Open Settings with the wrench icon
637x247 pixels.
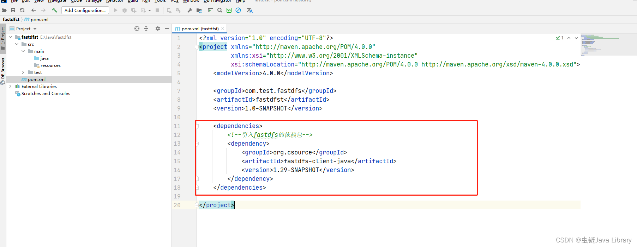(190, 10)
